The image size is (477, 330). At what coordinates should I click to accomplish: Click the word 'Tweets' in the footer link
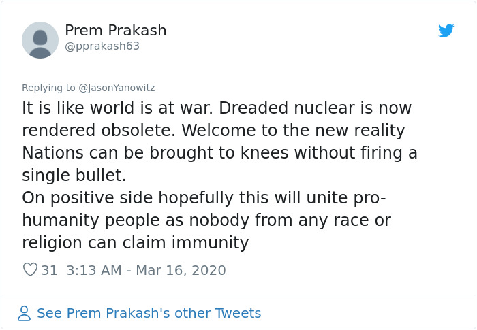pos(238,313)
